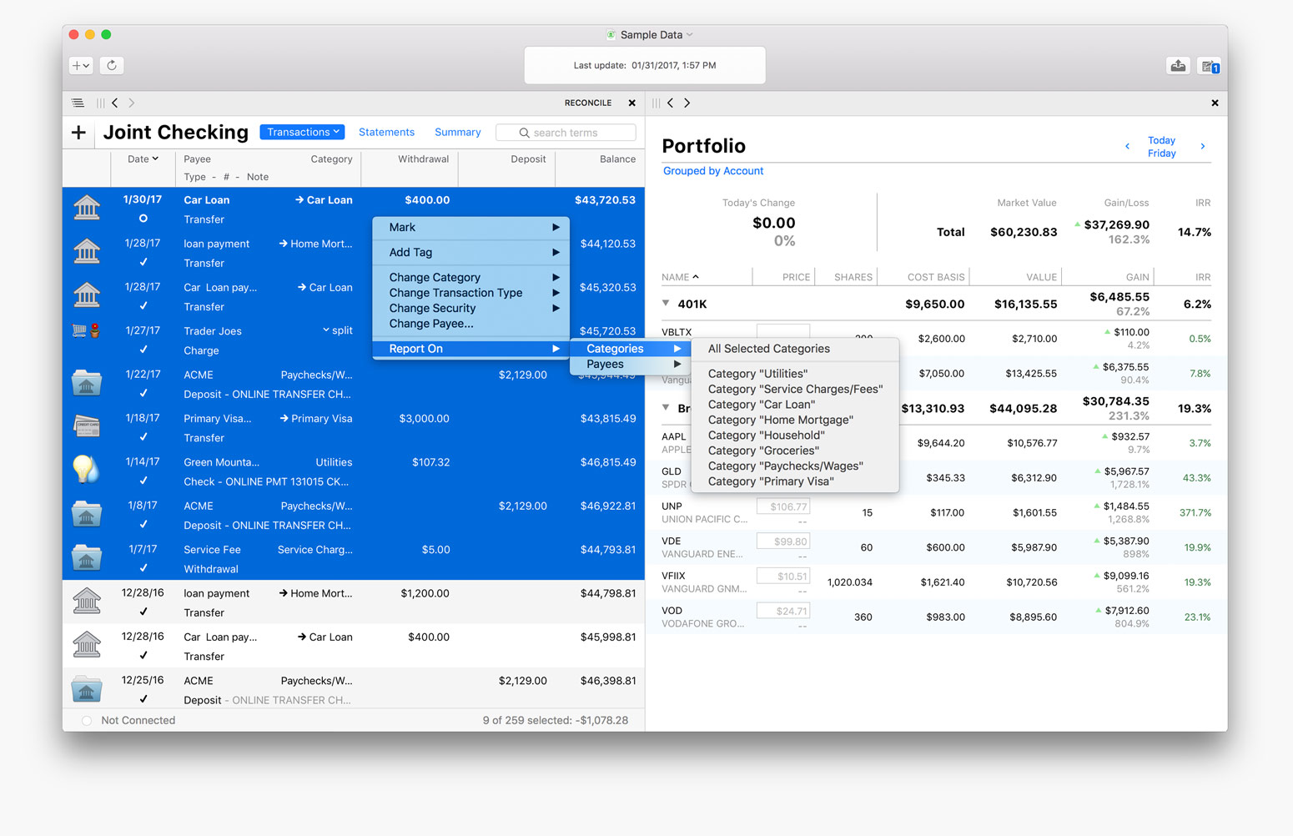Toggle cleared checkmark of 1/27/17 Trader Joes
Screen dimensions: 1293x836
pyautogui.click(x=143, y=350)
